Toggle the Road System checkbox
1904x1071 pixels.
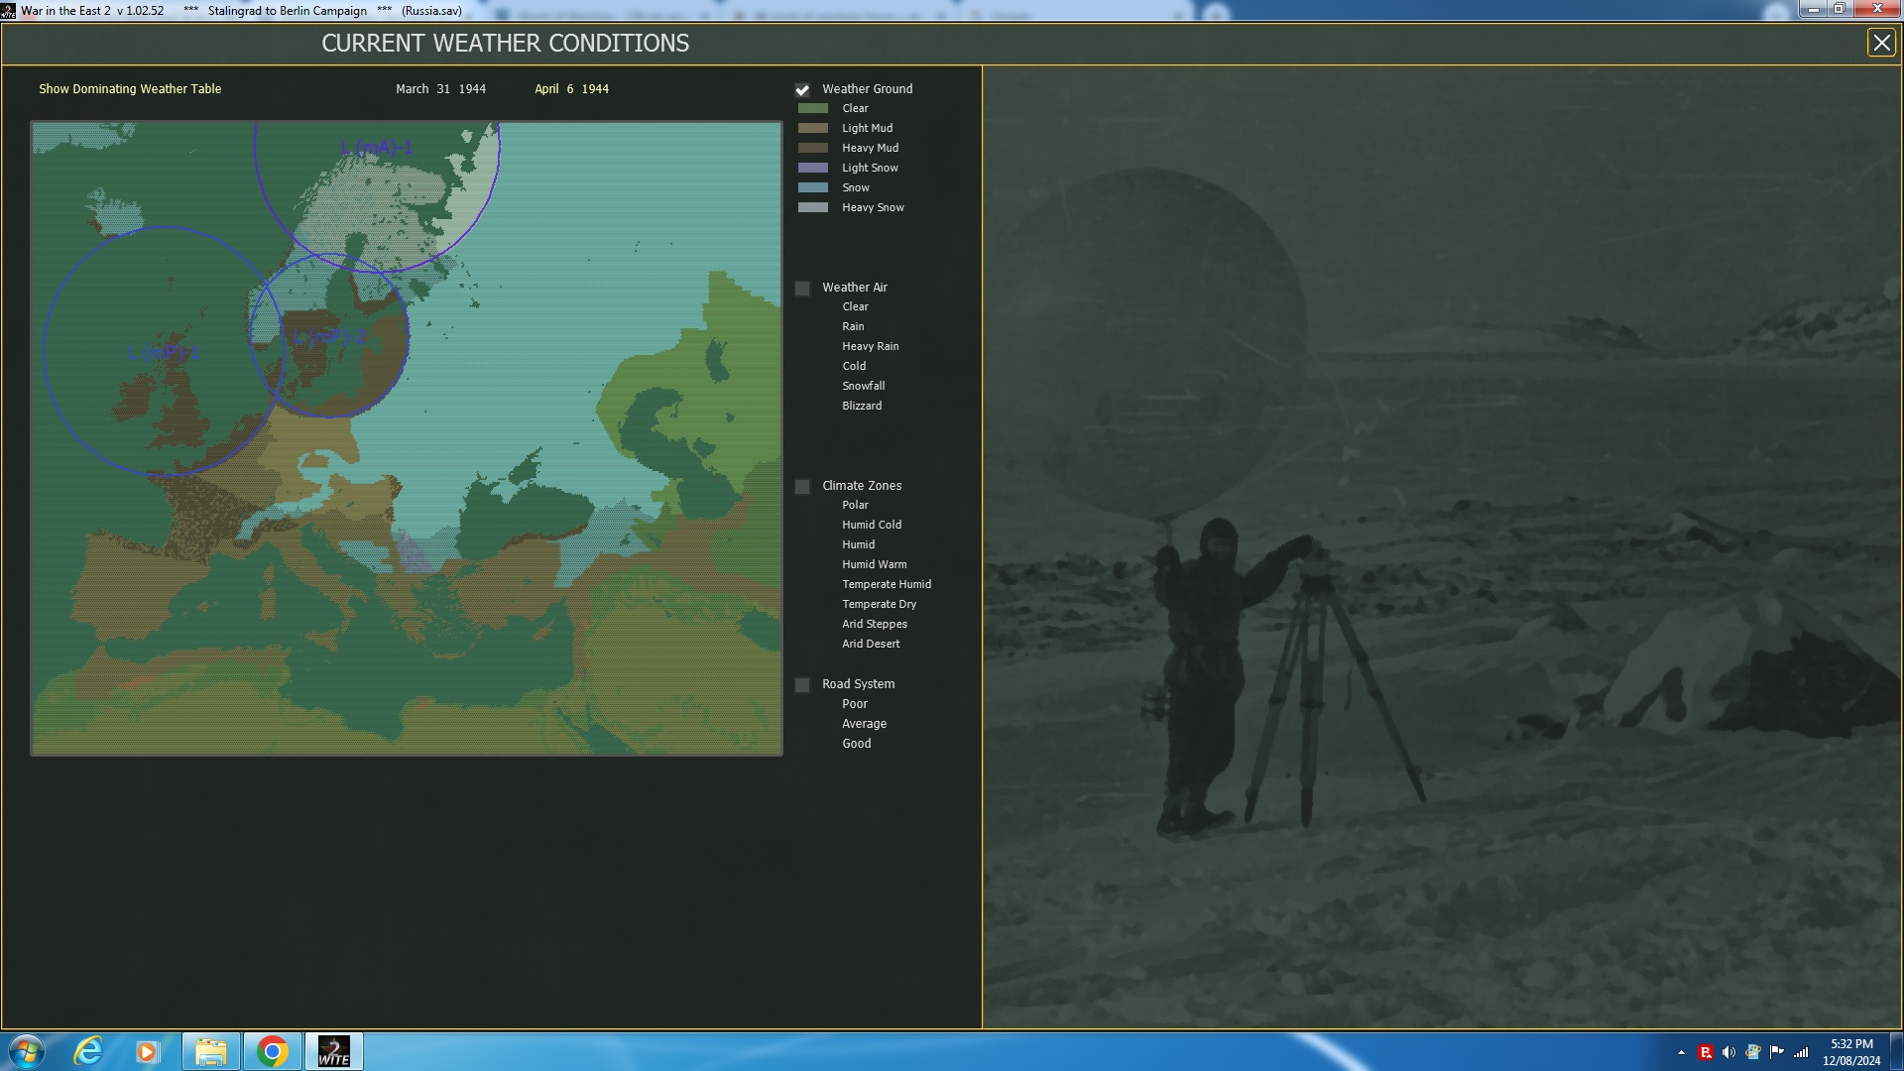coord(802,685)
